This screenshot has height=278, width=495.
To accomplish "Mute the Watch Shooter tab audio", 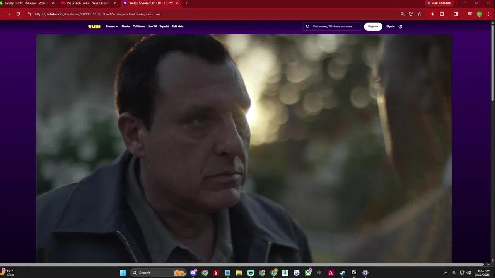I will tap(171, 3).
